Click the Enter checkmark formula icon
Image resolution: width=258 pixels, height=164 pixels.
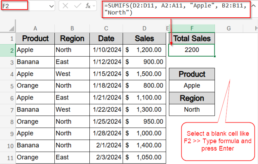[x=77, y=6]
